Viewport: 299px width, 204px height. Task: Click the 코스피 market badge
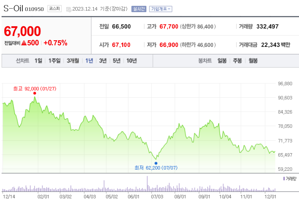point(55,9)
